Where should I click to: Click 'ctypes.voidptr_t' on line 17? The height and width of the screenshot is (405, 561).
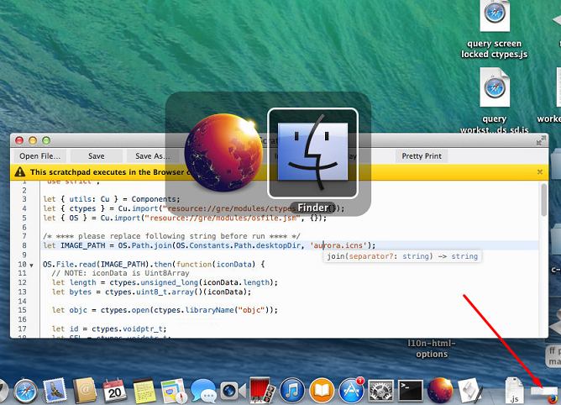point(127,329)
